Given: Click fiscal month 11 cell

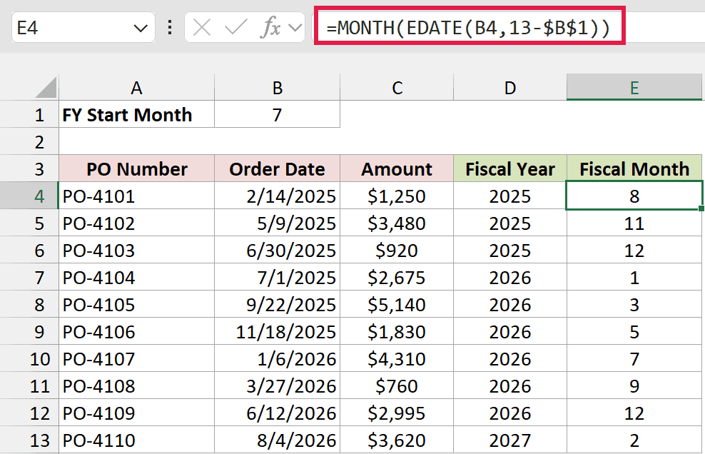Looking at the screenshot, I should pos(634,223).
